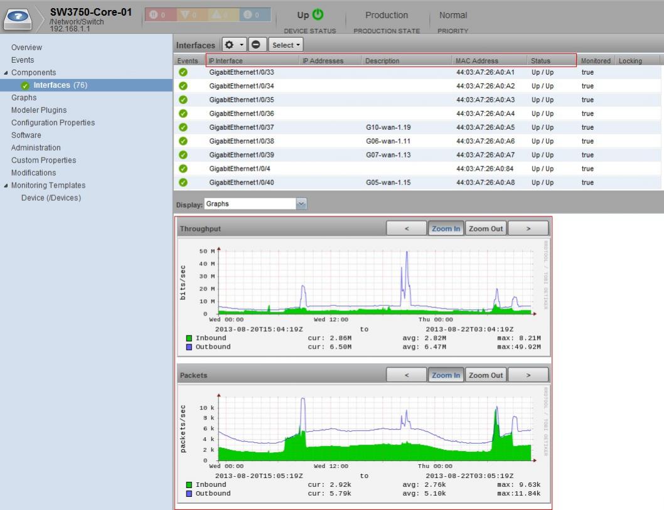This screenshot has width=664, height=510.
Task: Select the GigabitEthernet1/0/37 interface row
Action: (242, 127)
